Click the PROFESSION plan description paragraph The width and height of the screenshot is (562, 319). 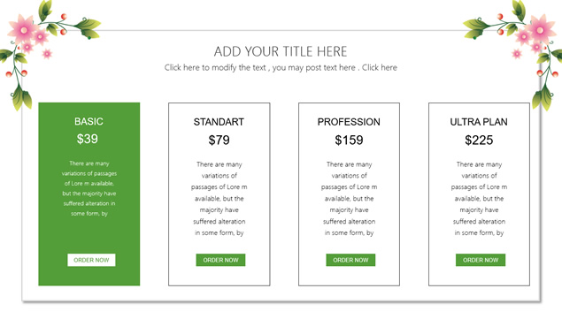tap(349, 199)
